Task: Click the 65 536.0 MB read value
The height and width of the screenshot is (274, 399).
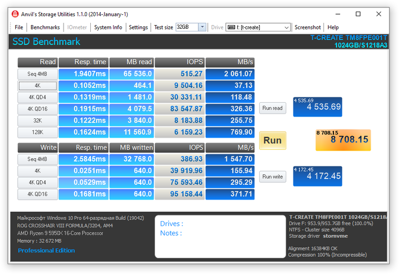Action: click(132, 74)
